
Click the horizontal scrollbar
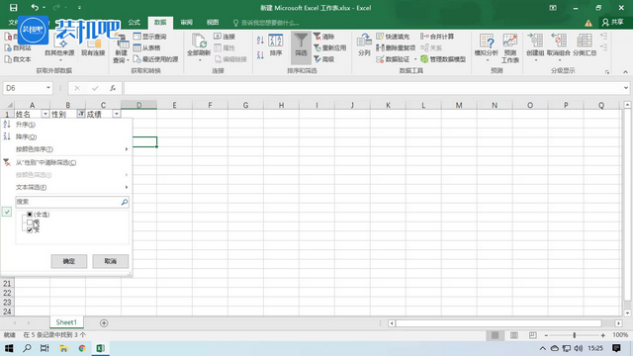pyautogui.click(x=498, y=323)
